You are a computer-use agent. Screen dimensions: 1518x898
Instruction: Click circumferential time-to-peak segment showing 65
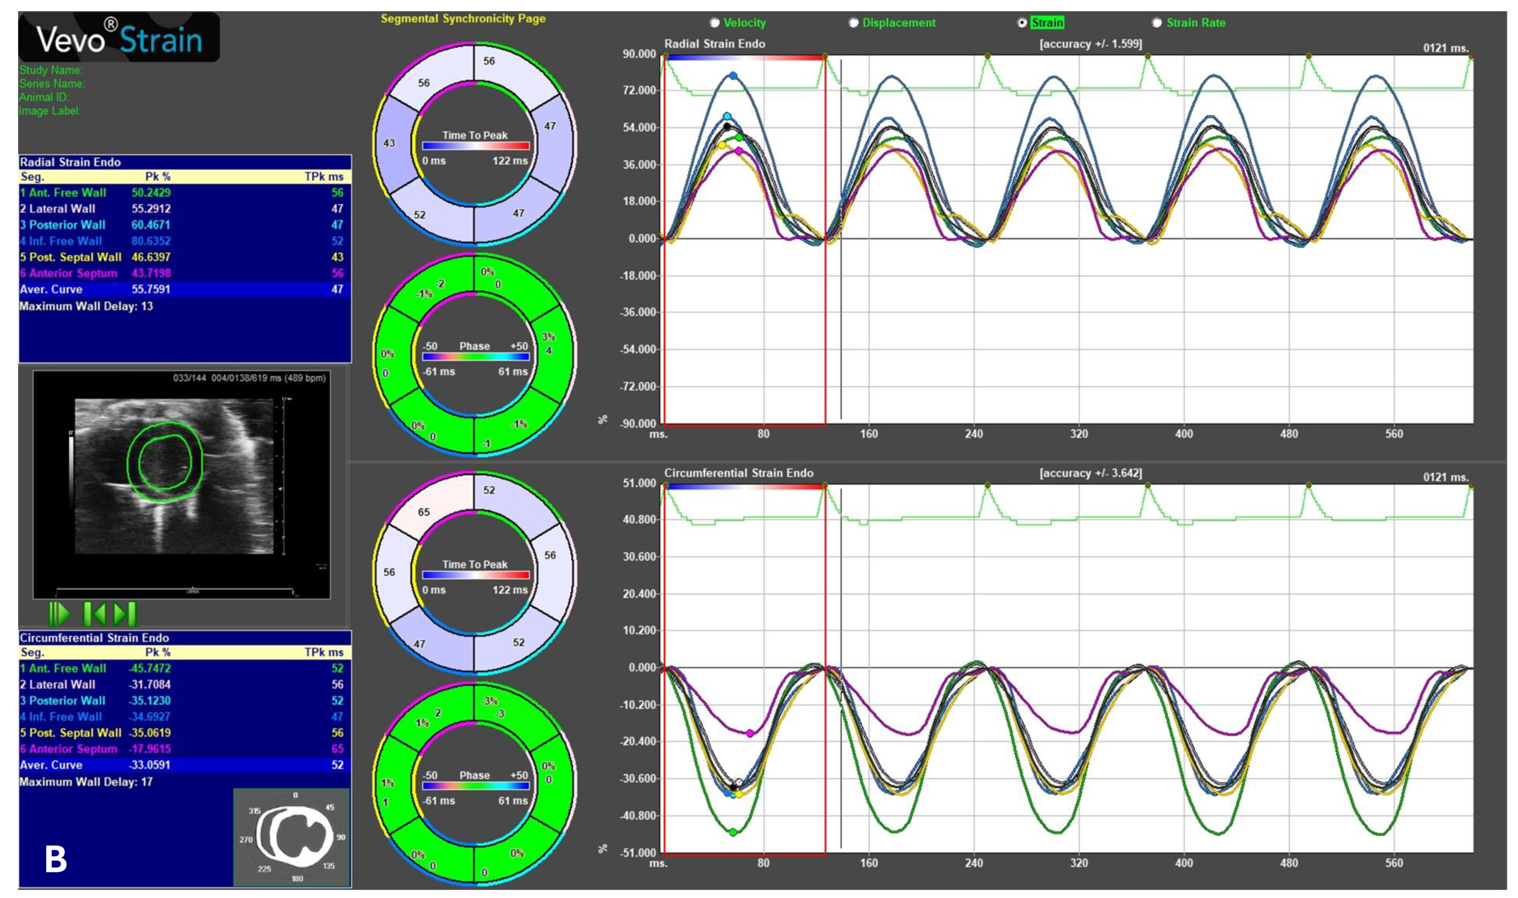coord(424,513)
